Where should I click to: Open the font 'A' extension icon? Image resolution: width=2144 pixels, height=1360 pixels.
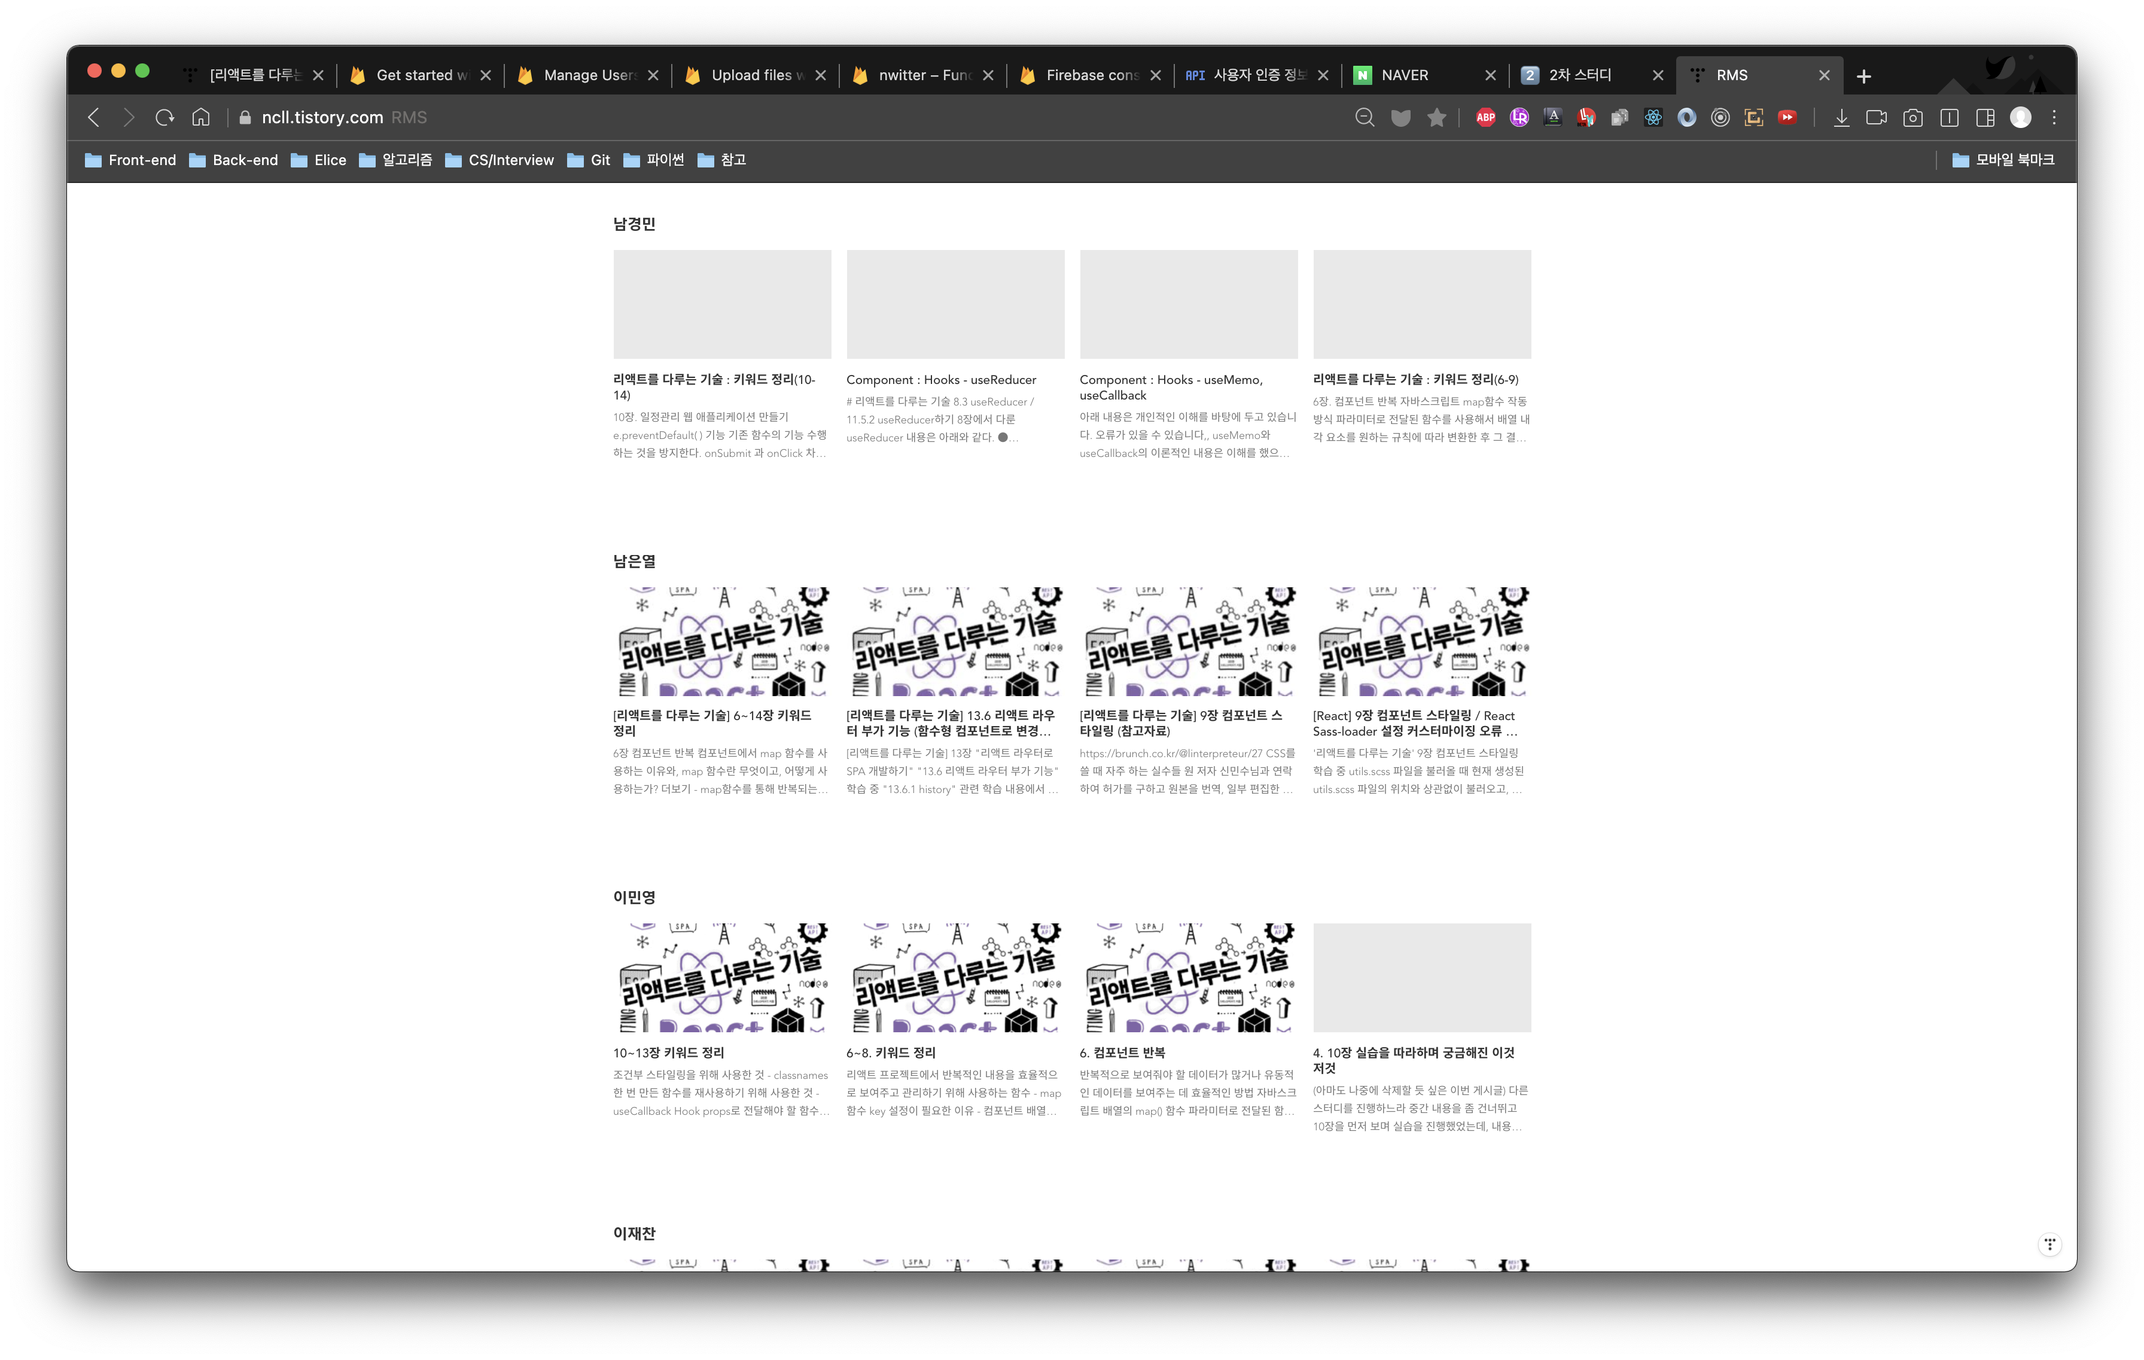tap(1553, 117)
